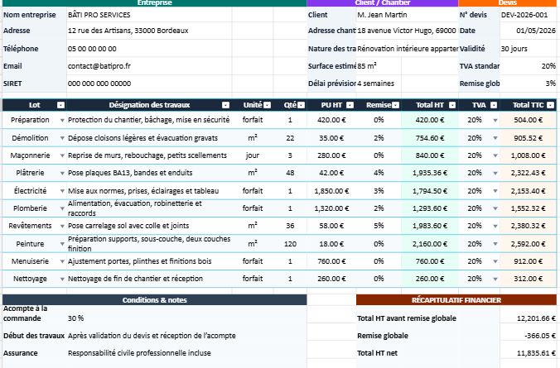Select the BÂTI PRO SERVICES company name cell

149,15
